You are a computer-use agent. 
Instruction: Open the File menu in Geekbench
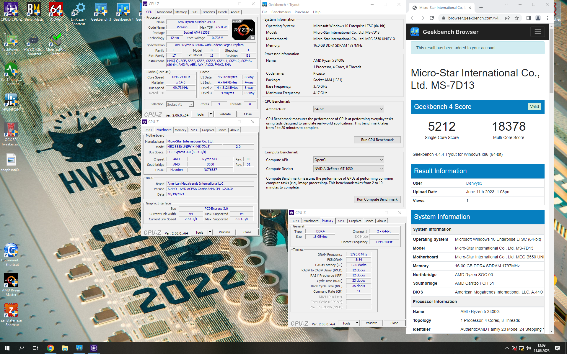[x=265, y=12]
